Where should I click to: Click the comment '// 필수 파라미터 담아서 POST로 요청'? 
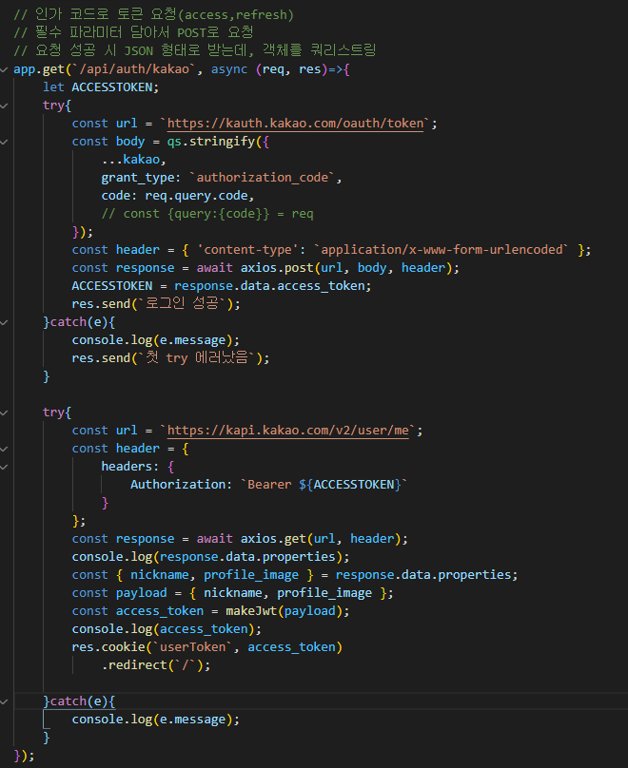pyautogui.click(x=133, y=33)
